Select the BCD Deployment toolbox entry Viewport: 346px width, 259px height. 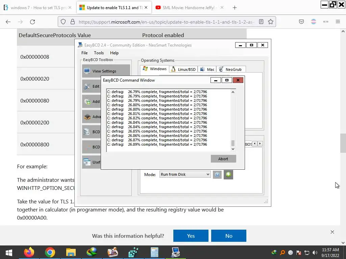[x=92, y=147]
